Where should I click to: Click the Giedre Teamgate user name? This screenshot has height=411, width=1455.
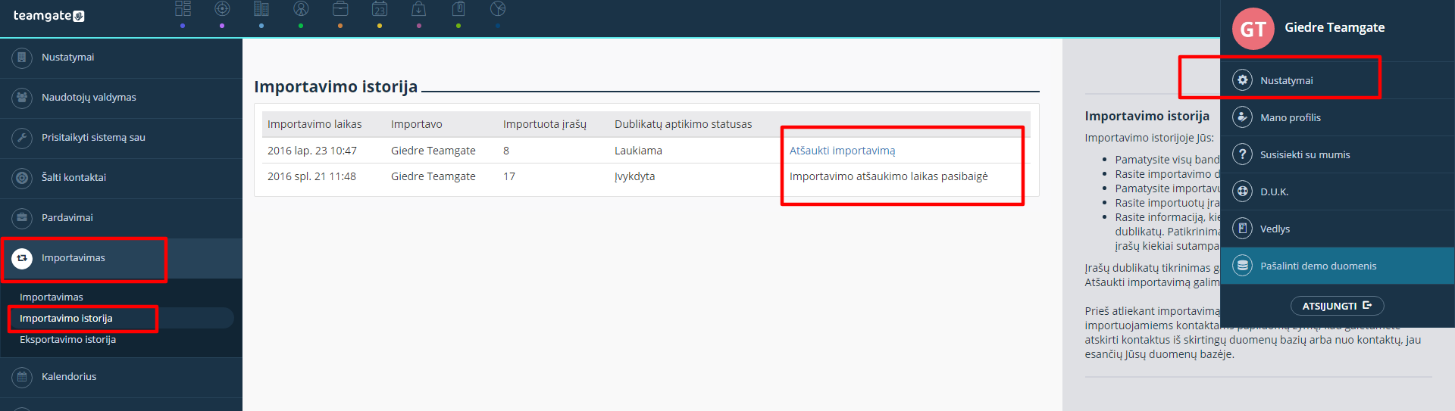[x=1335, y=27]
